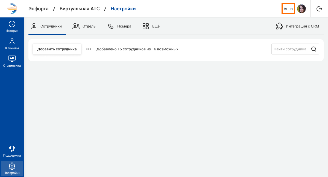328x177 pixels.
Task: Open the three-dots more options menu
Action: click(89, 49)
